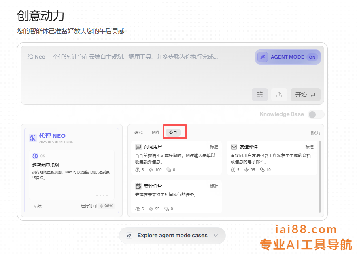Viewport: 357px width, 255px height.
Task: Click the 发送邮件 envelope icon
Action: 234,147
